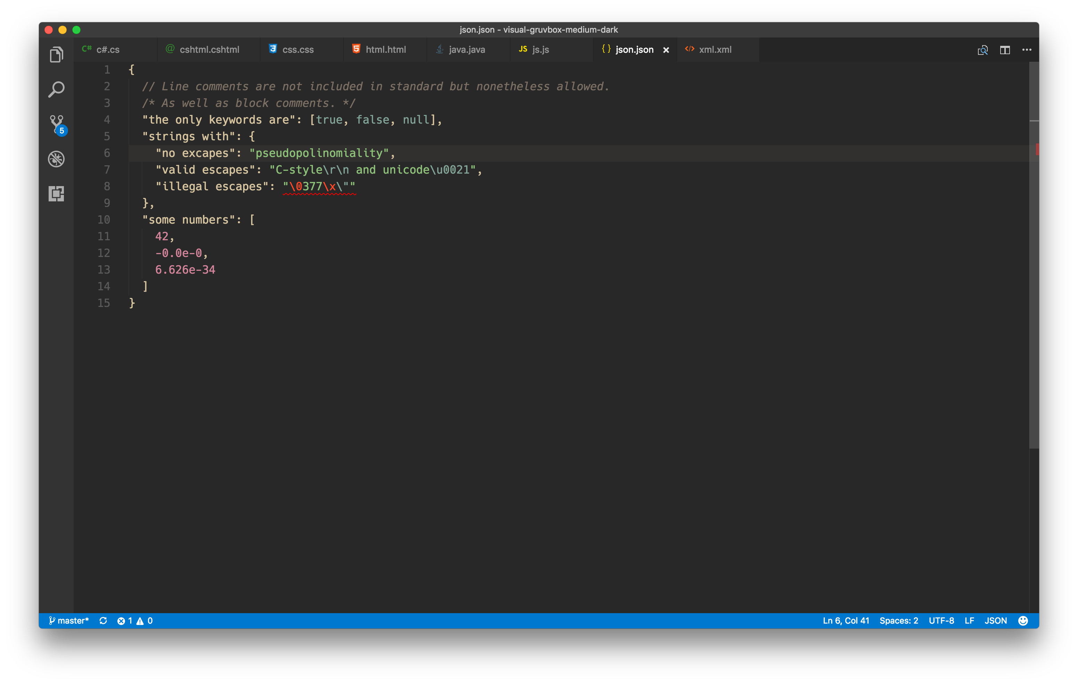
Task: Split the editor using the toolbar icon
Action: coord(1005,50)
